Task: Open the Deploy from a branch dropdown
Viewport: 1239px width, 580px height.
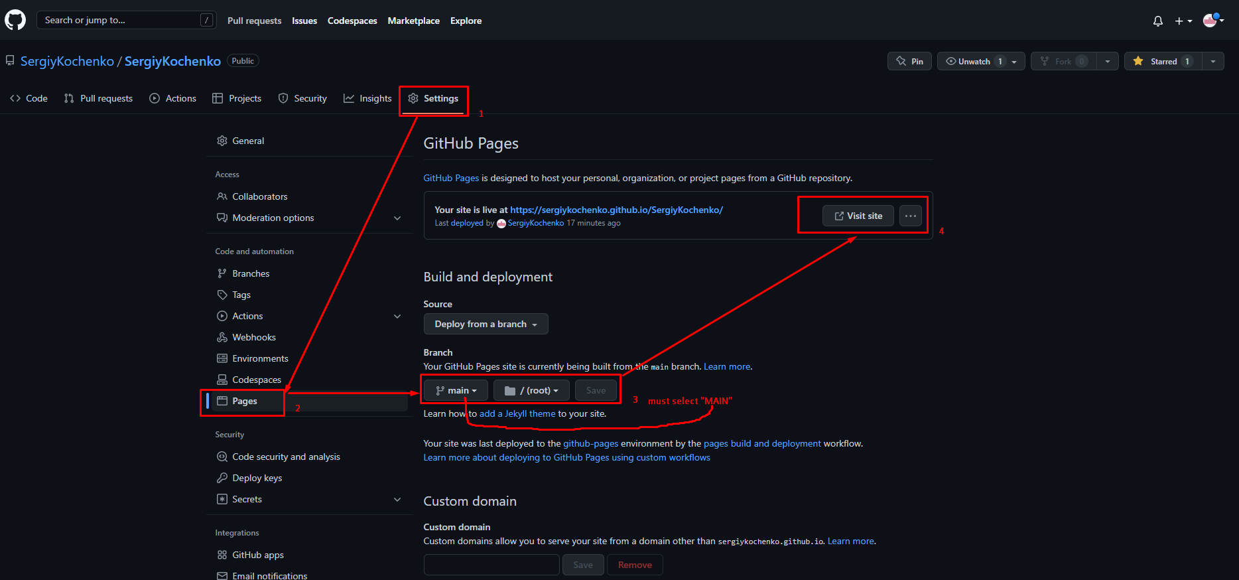Action: pyautogui.click(x=486, y=324)
